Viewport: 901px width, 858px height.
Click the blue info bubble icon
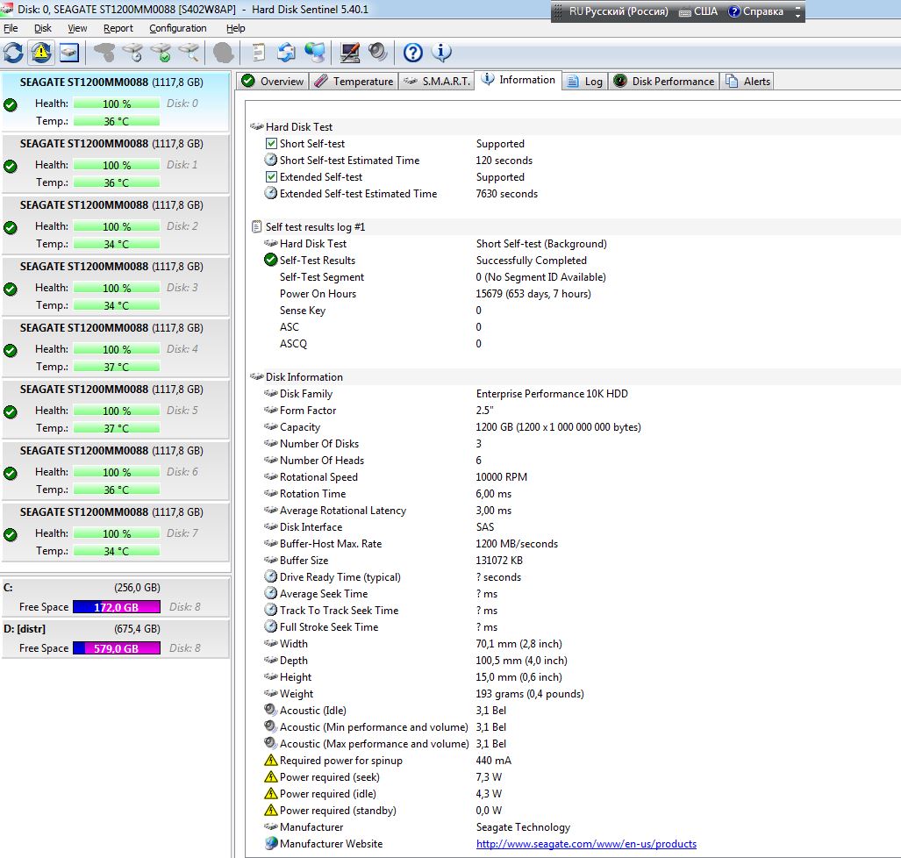coord(440,53)
